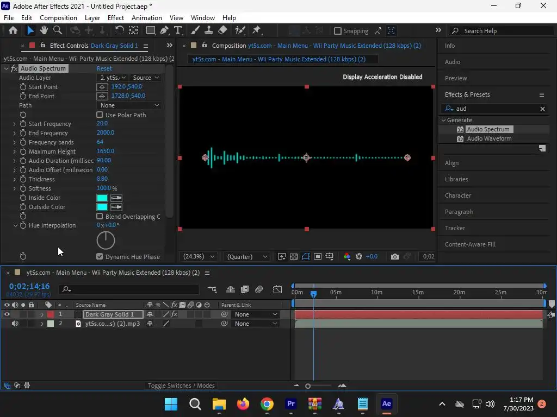Toggle transparency grid in composition viewer
Viewport: 557px width, 417px height.
point(294,256)
